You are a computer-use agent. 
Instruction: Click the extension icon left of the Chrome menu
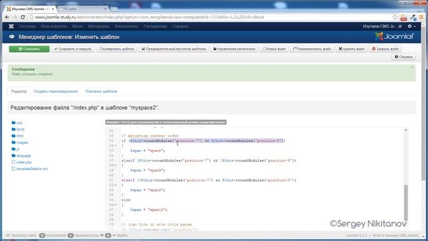pos(413,17)
